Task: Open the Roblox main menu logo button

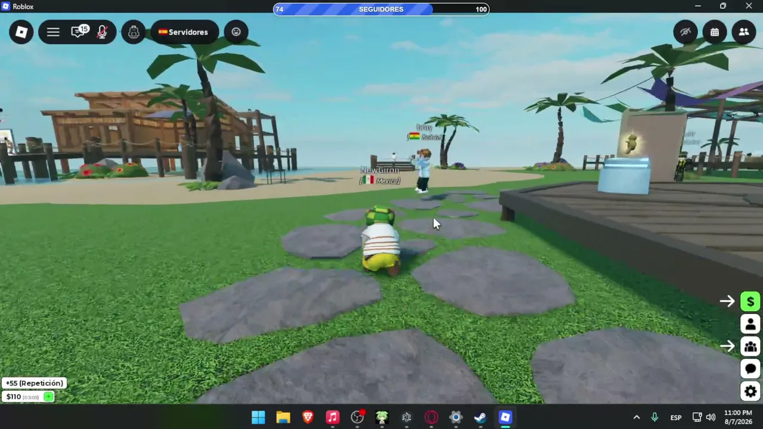Action: [21, 32]
